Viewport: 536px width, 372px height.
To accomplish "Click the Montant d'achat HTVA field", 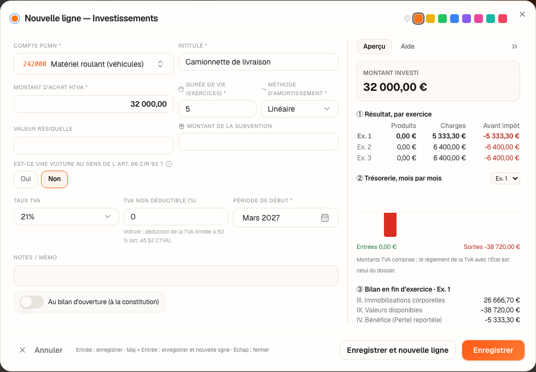I will coord(94,104).
